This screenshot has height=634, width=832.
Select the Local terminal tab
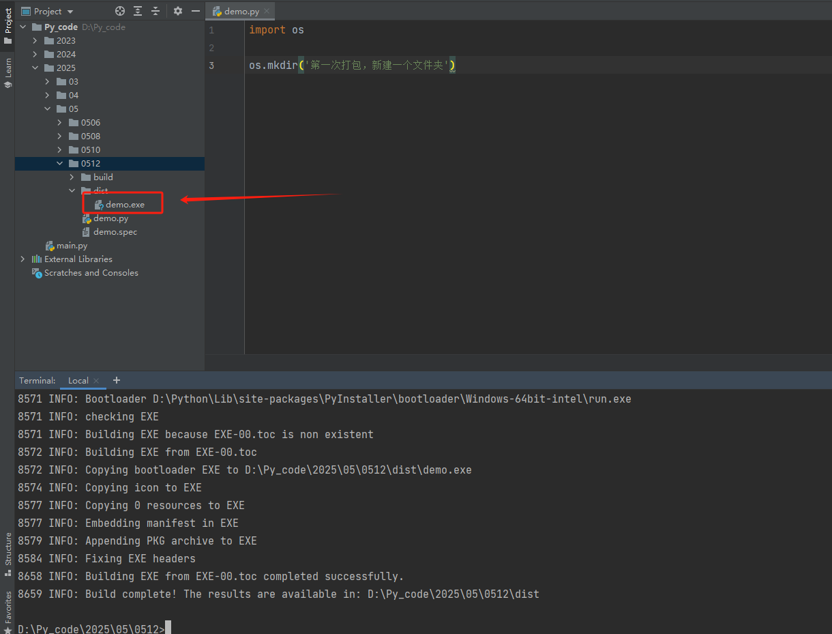click(78, 380)
